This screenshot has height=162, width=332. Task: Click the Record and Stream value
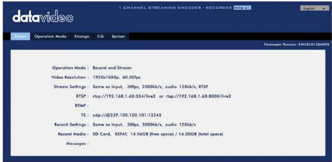[x=112, y=68]
